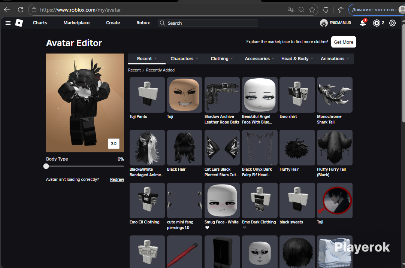Select the Monochrome Shark Tail item
The image size is (405, 268).
click(335, 95)
